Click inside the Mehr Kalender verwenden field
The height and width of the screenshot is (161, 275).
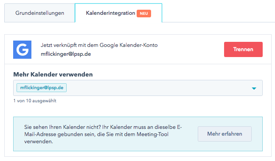138,88
